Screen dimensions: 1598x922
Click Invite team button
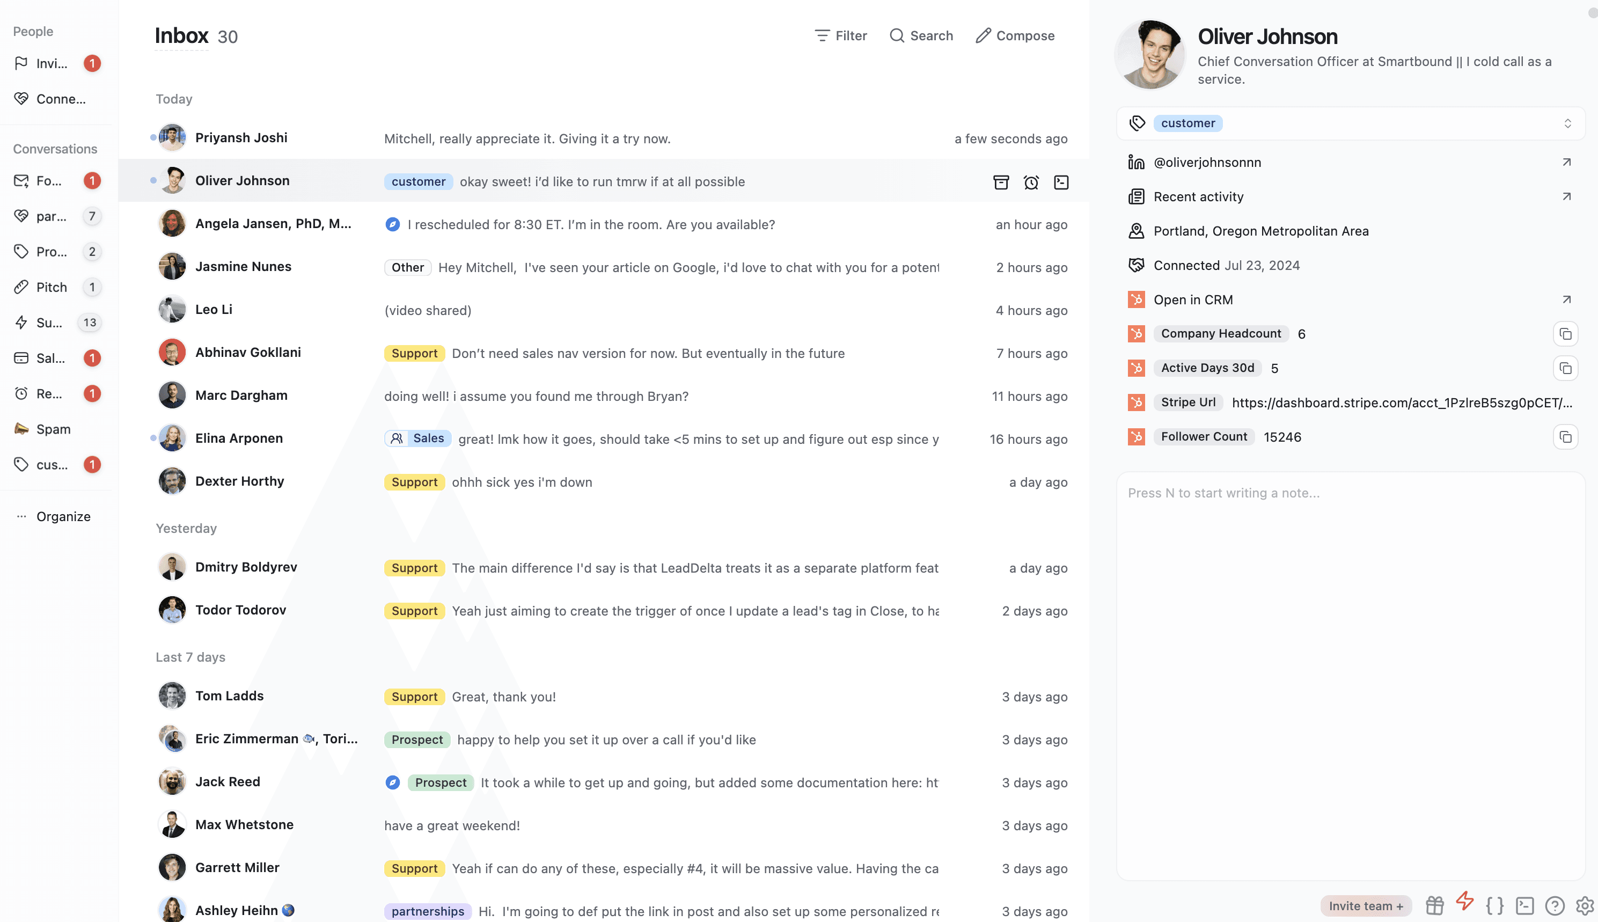click(x=1366, y=905)
